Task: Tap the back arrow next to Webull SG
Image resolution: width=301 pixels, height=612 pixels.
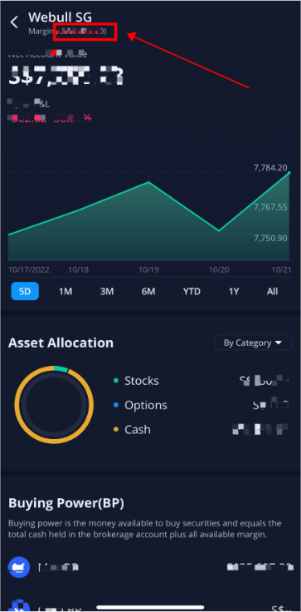Action: 14,22
